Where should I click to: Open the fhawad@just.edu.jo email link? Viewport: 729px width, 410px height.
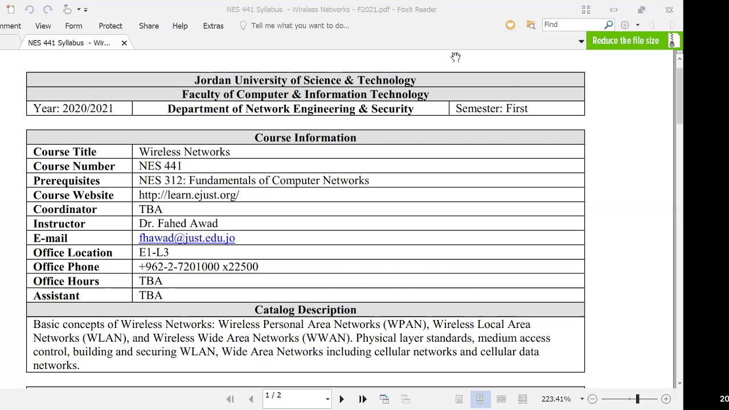[x=187, y=238]
